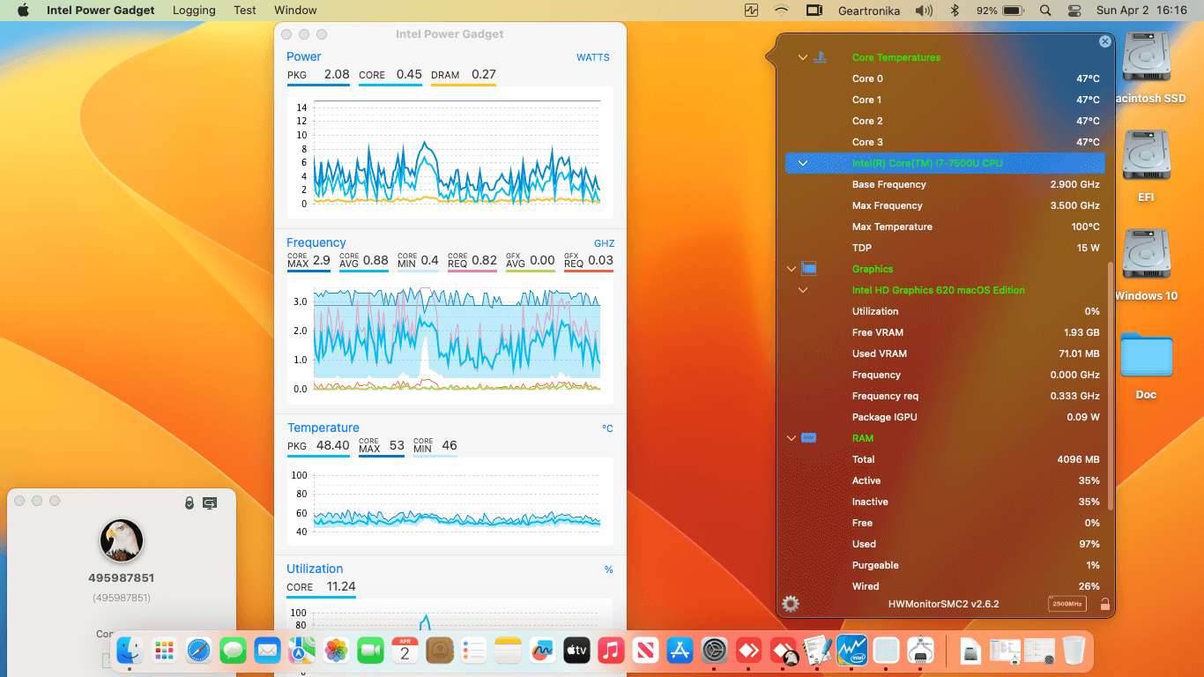Open Calendar from the Dock
The image size is (1204, 677).
[405, 651]
